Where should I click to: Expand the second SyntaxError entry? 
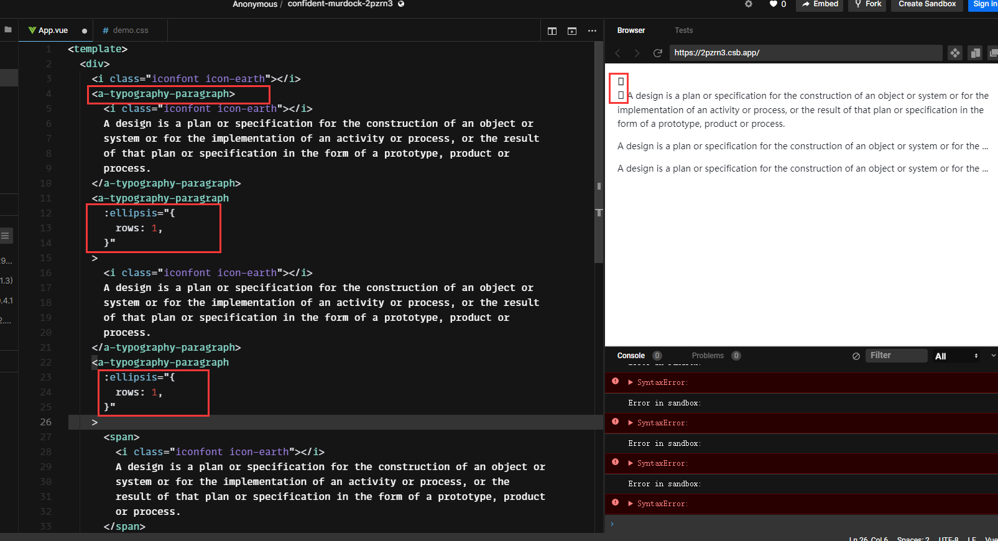point(631,423)
